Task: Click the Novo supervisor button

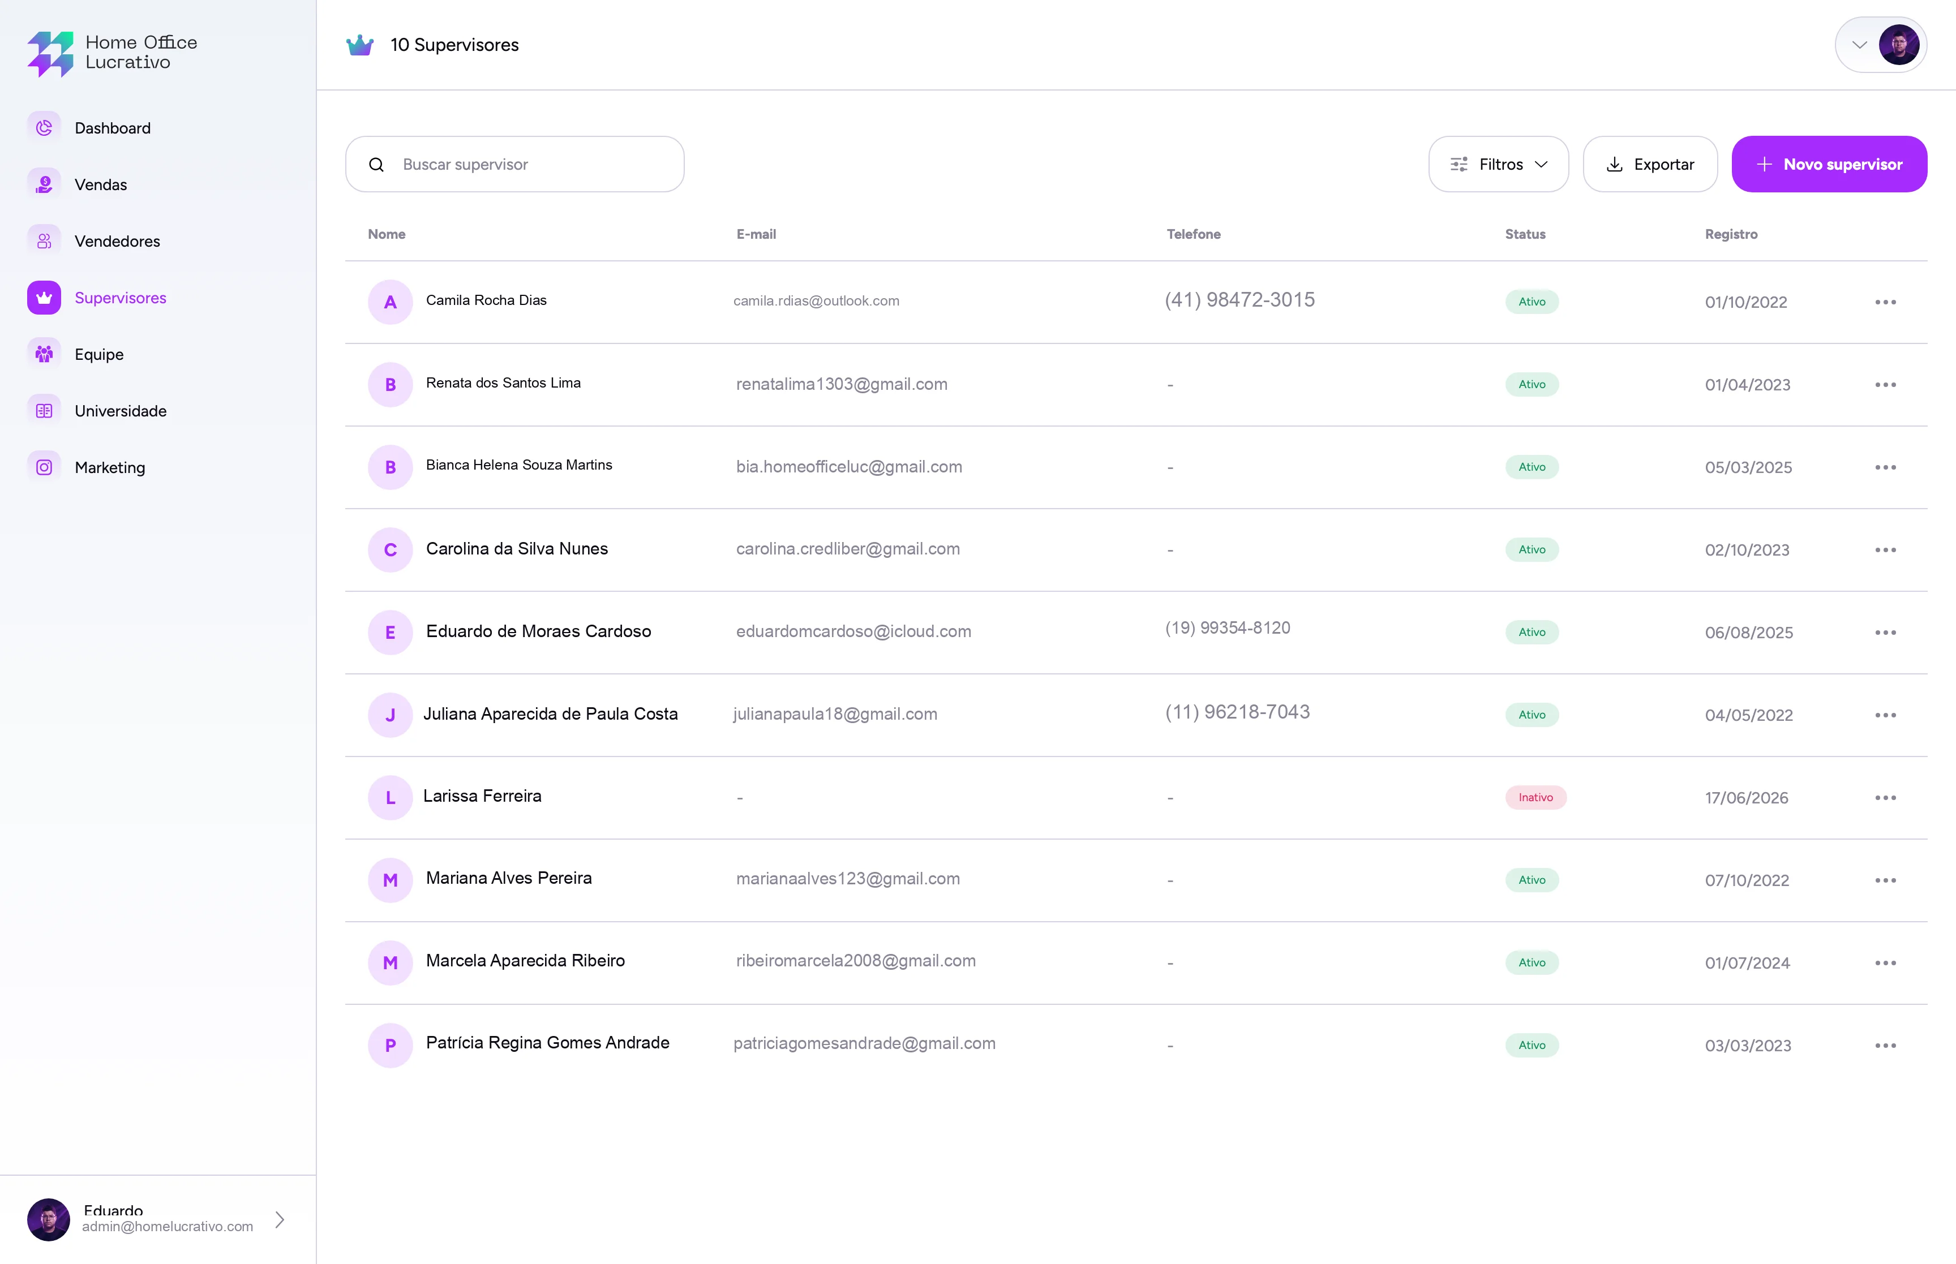Action: pos(1829,164)
